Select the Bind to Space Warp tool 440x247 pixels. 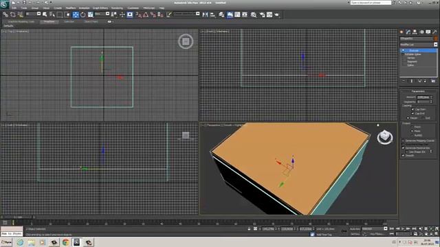(20, 14)
